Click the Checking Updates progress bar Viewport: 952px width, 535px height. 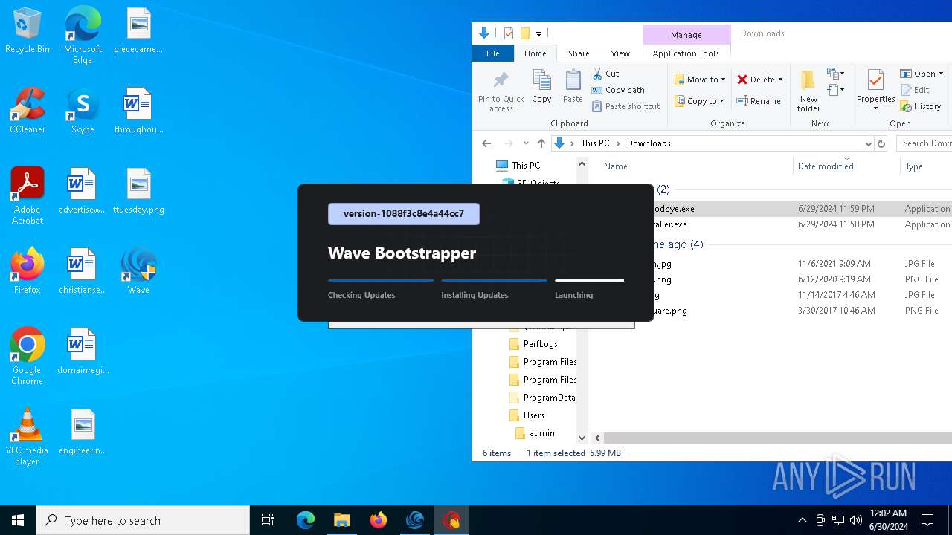coord(381,281)
